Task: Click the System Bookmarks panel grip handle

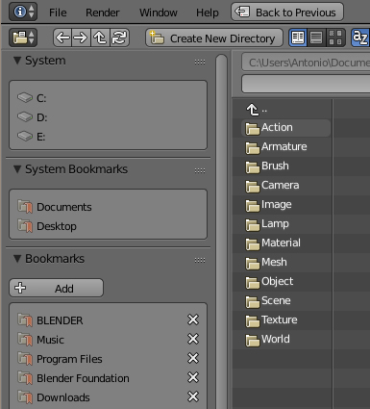Action: pyautogui.click(x=200, y=170)
